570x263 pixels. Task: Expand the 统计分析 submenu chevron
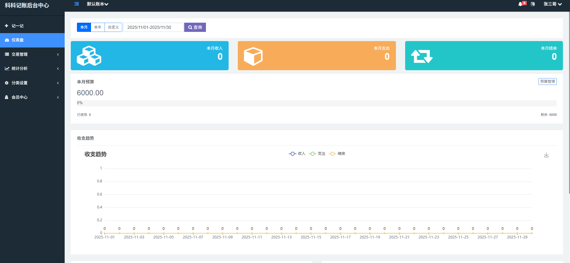tap(58, 69)
